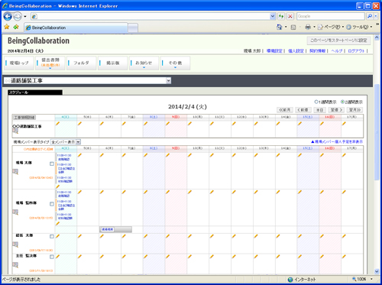Viewport: 382px width, 285px height.
Task: Open schedule detail icon in third member row
Action: point(15,245)
